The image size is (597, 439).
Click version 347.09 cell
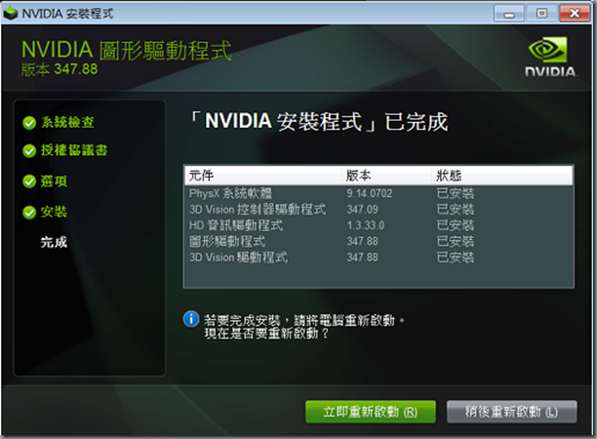(x=362, y=210)
